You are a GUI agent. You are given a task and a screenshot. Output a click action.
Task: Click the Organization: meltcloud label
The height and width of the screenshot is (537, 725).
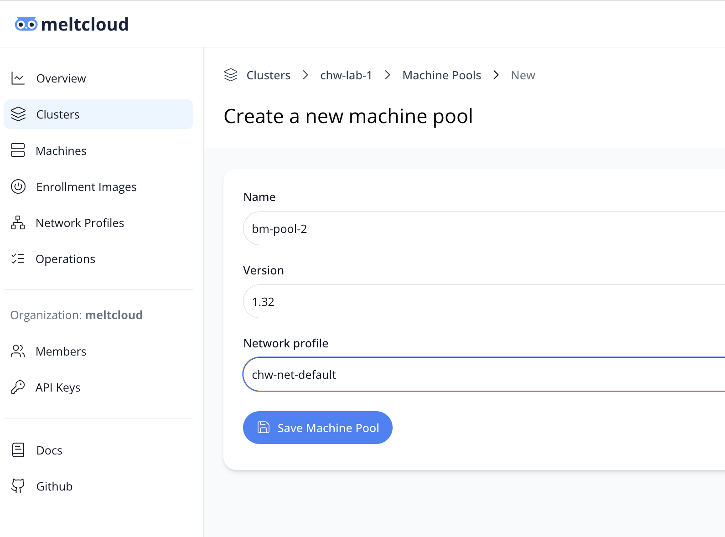77,315
